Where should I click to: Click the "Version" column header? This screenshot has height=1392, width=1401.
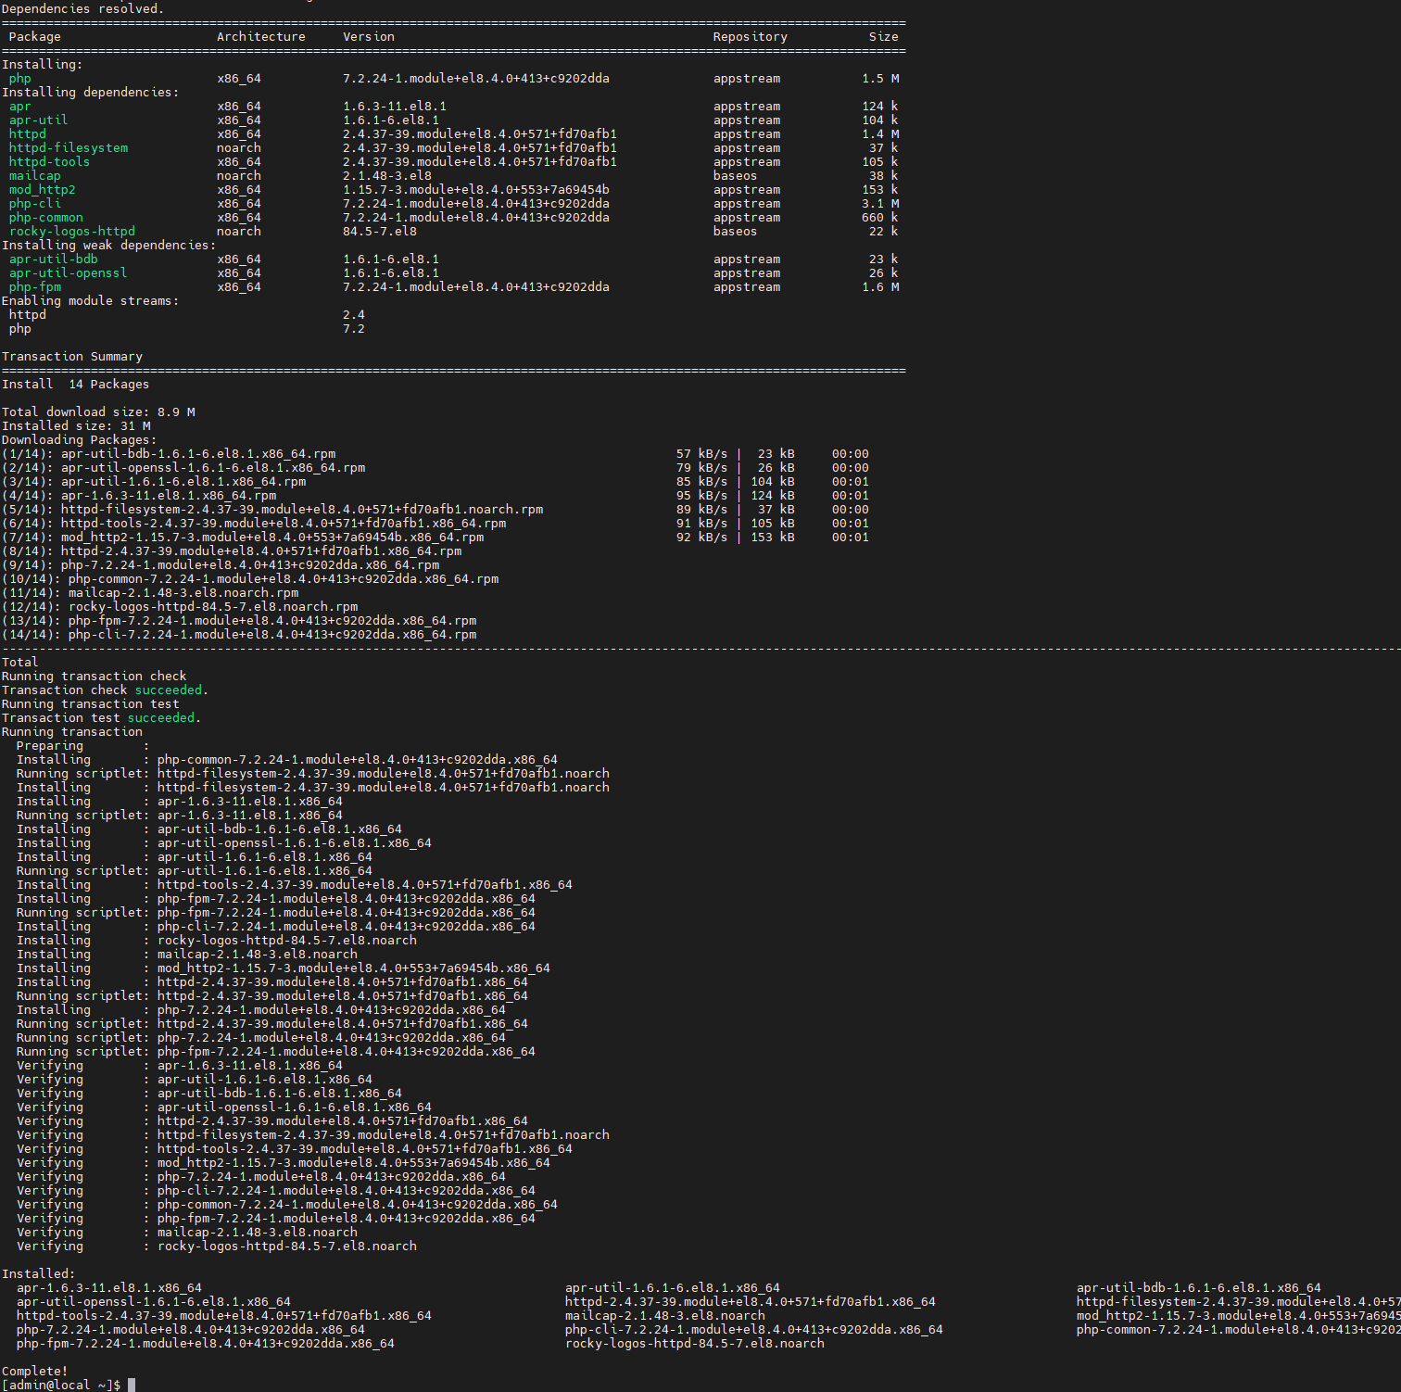pyautogui.click(x=368, y=37)
